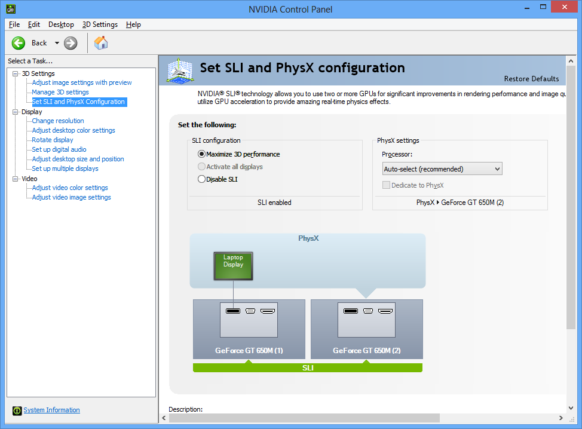Click the 'SLI enabled' status text
The width and height of the screenshot is (582, 429).
(274, 203)
